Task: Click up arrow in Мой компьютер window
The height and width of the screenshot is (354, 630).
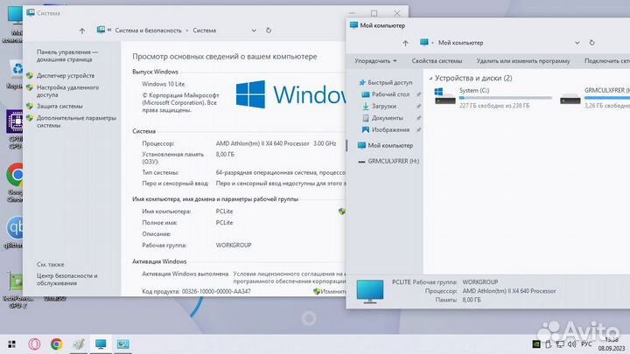Action: click(405, 43)
